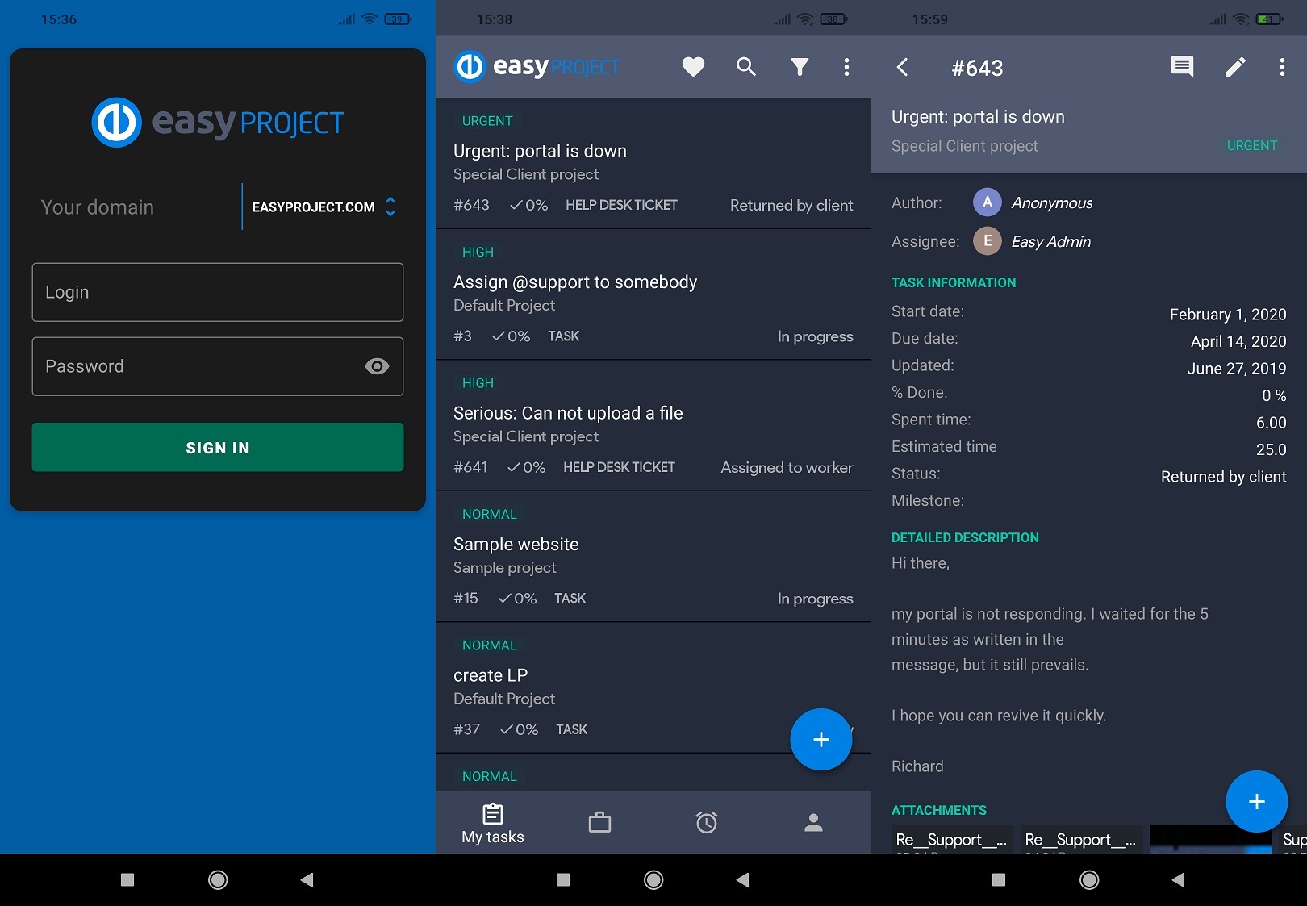The image size is (1307, 906).
Task: Open the EASYPROJECT.COM domain selector
Action: pos(314,207)
